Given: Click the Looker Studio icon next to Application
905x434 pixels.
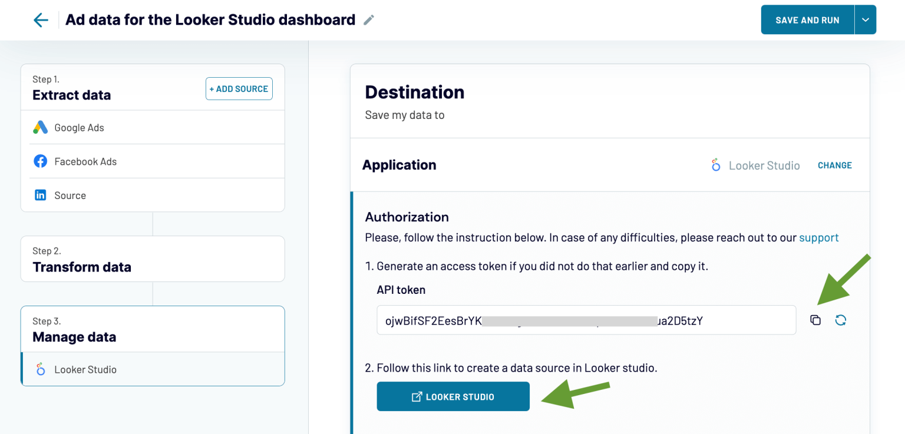Looking at the screenshot, I should point(715,165).
